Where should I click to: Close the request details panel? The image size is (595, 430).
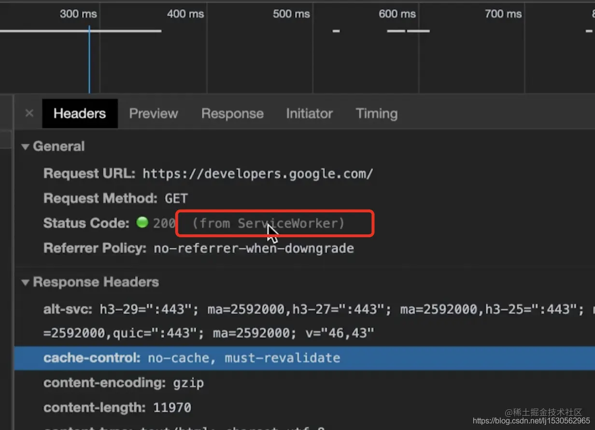click(29, 114)
